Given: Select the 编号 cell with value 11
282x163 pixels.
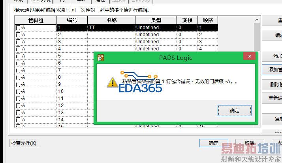Looking at the screenshot, I should (72, 98).
